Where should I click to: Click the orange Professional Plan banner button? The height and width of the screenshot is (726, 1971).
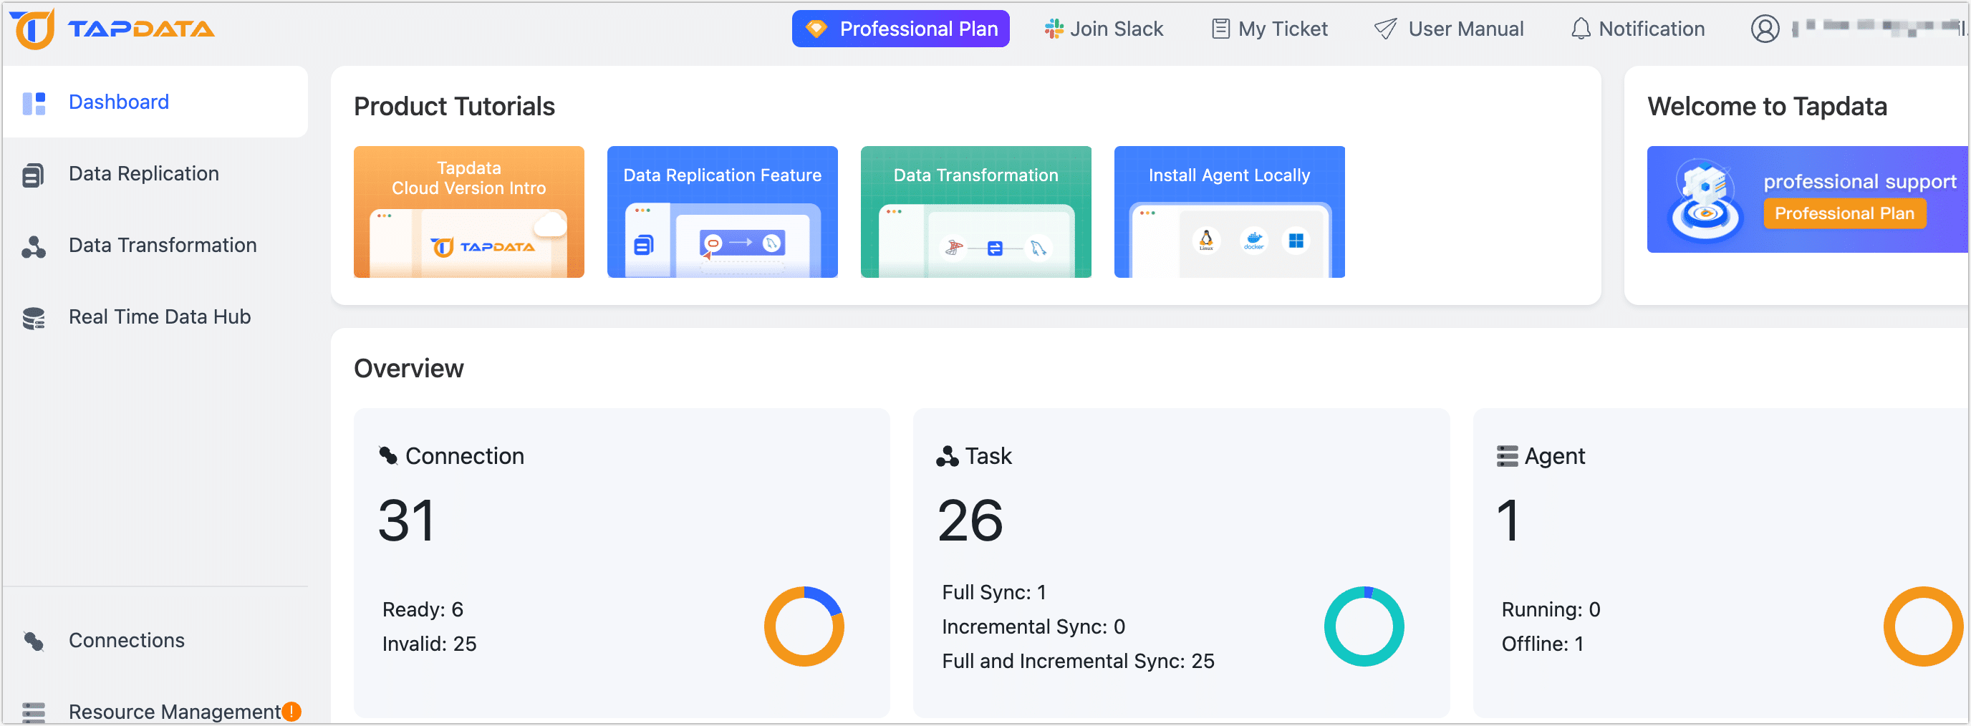1844,213
